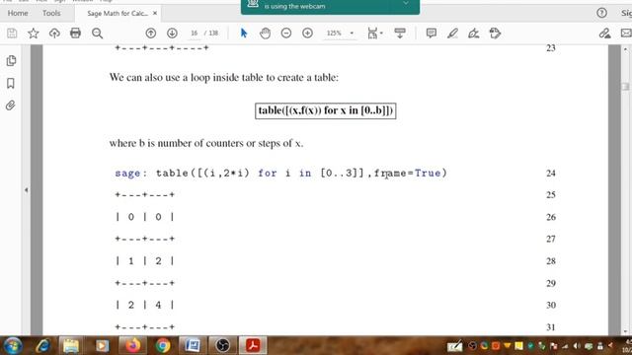
Task: Open OBS Studio from the taskbar
Action: point(222,346)
